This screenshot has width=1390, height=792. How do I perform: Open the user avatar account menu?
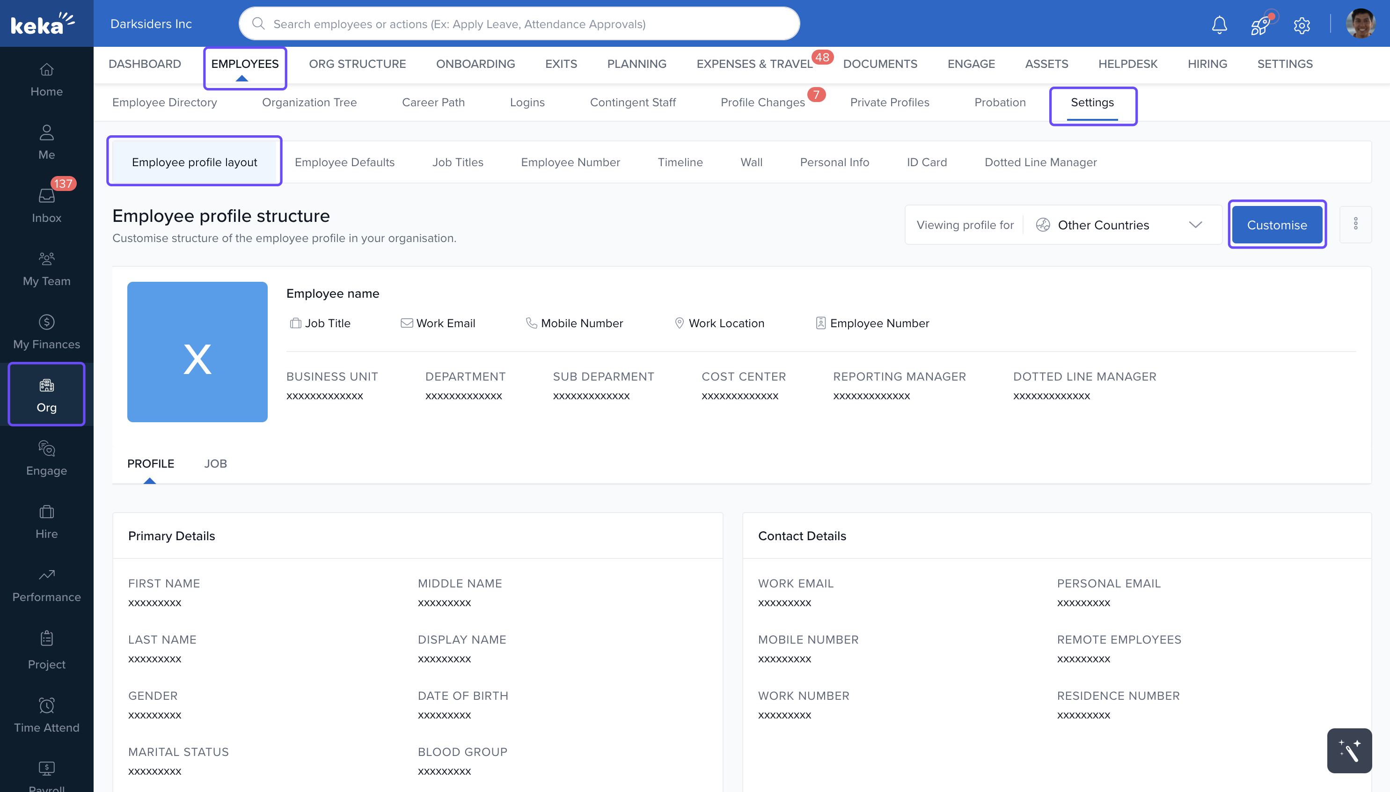point(1360,23)
